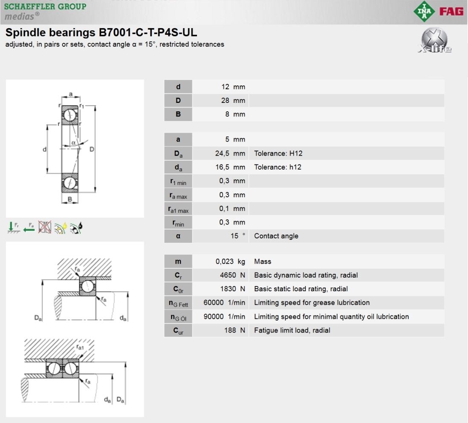Viewport: 468px width, 423px height.
Task: Click the green INA diamond logo
Action: (x=424, y=11)
